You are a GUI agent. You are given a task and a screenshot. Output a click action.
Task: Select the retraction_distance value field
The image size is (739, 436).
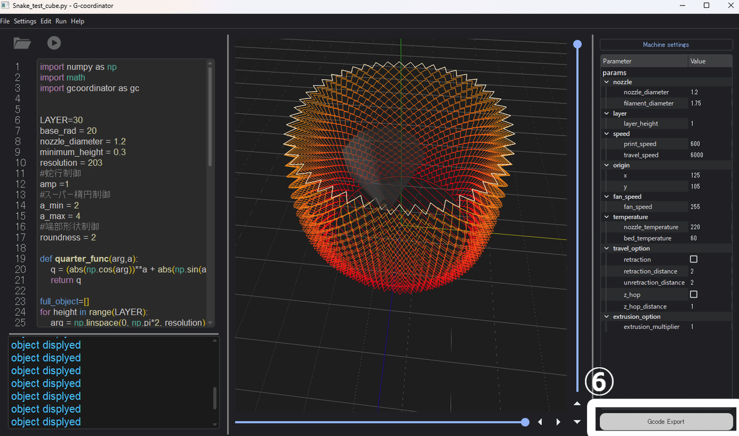pyautogui.click(x=710, y=271)
